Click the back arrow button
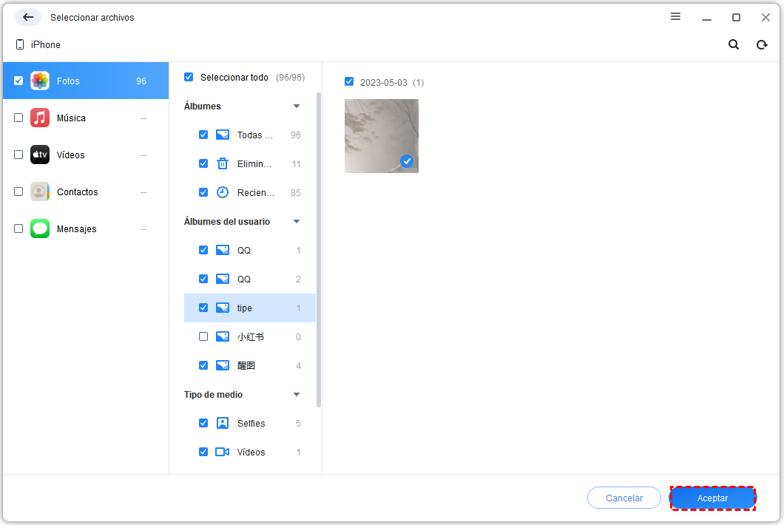Image resolution: width=784 pixels, height=525 pixels. point(28,17)
